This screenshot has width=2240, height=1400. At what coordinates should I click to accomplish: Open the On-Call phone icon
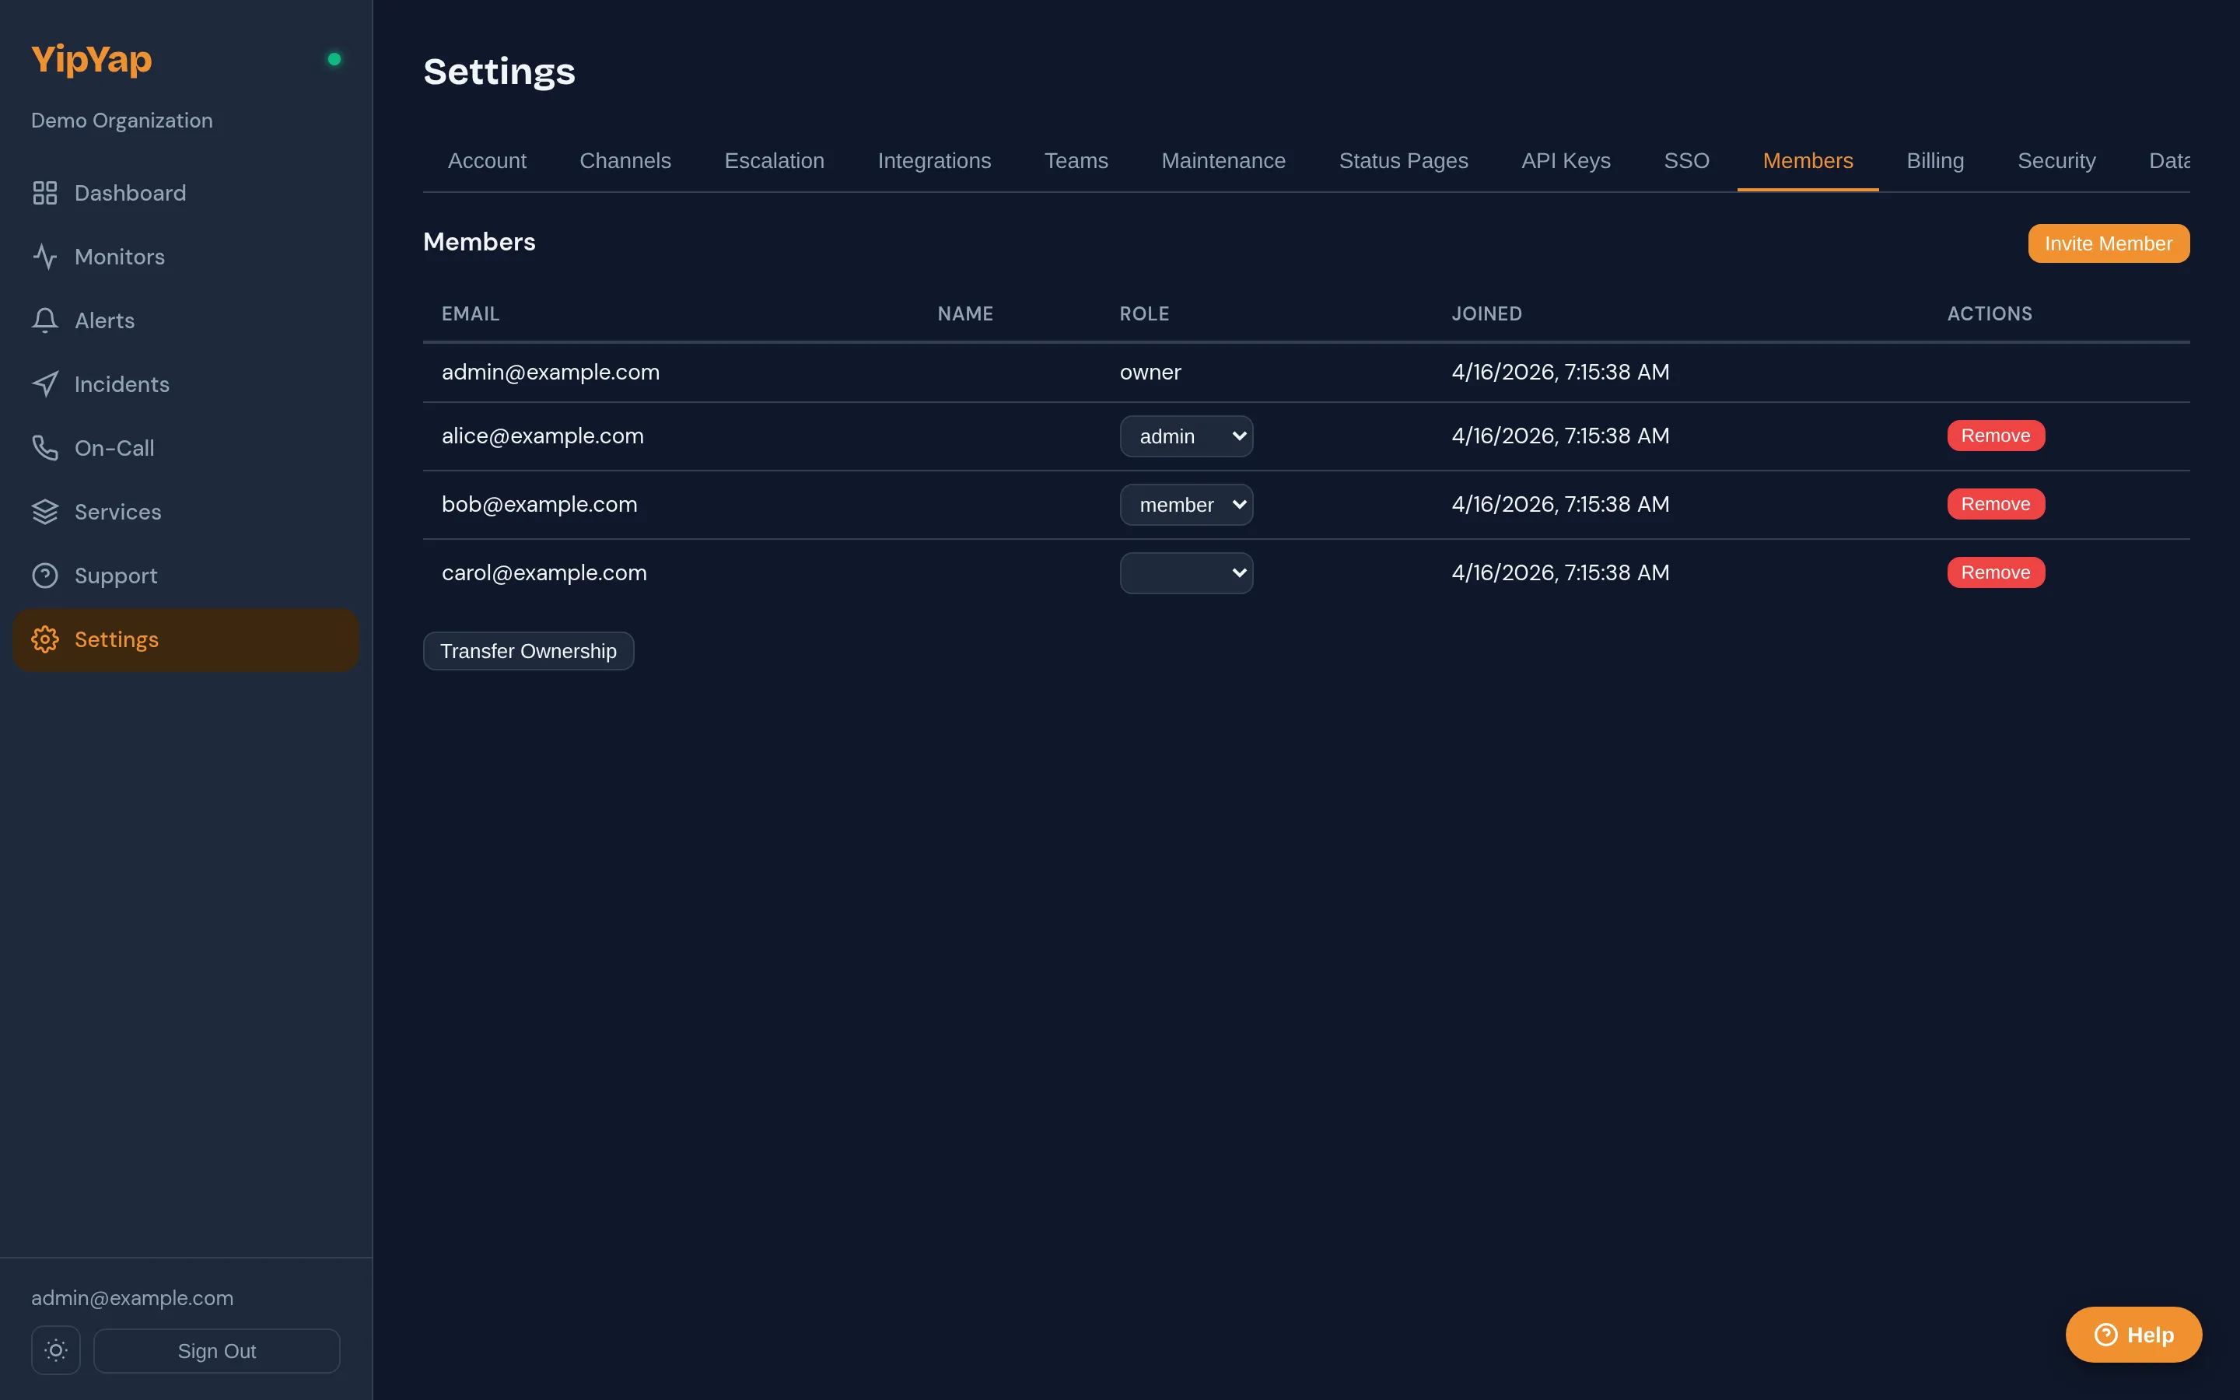click(x=45, y=447)
